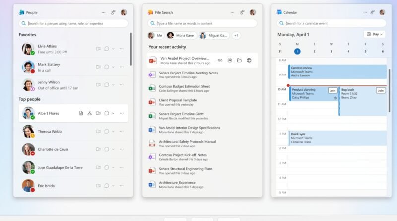This screenshot has width=397, height=221.
Task: Filter files by Mona Kane chip
Action: click(181, 35)
